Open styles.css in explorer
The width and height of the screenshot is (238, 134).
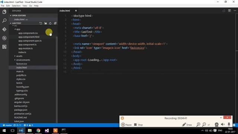coord(21,79)
